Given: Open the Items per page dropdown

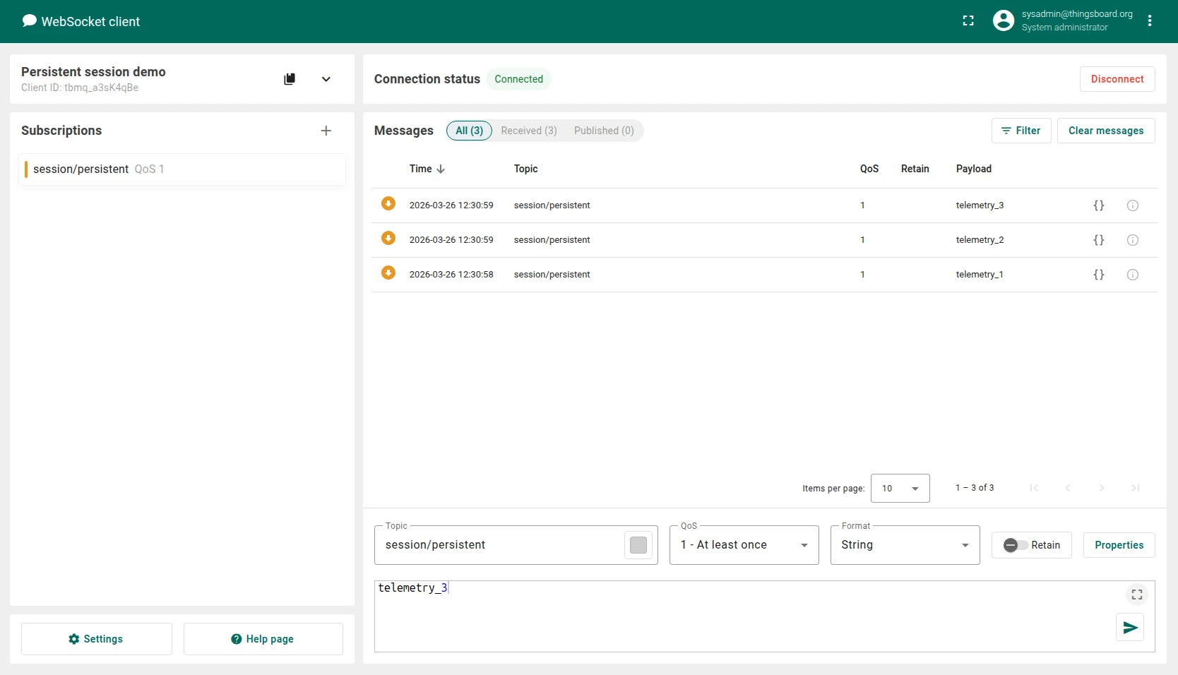Looking at the screenshot, I should [x=900, y=489].
